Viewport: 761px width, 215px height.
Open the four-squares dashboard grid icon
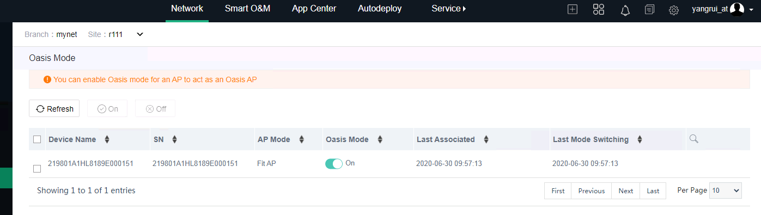click(599, 9)
